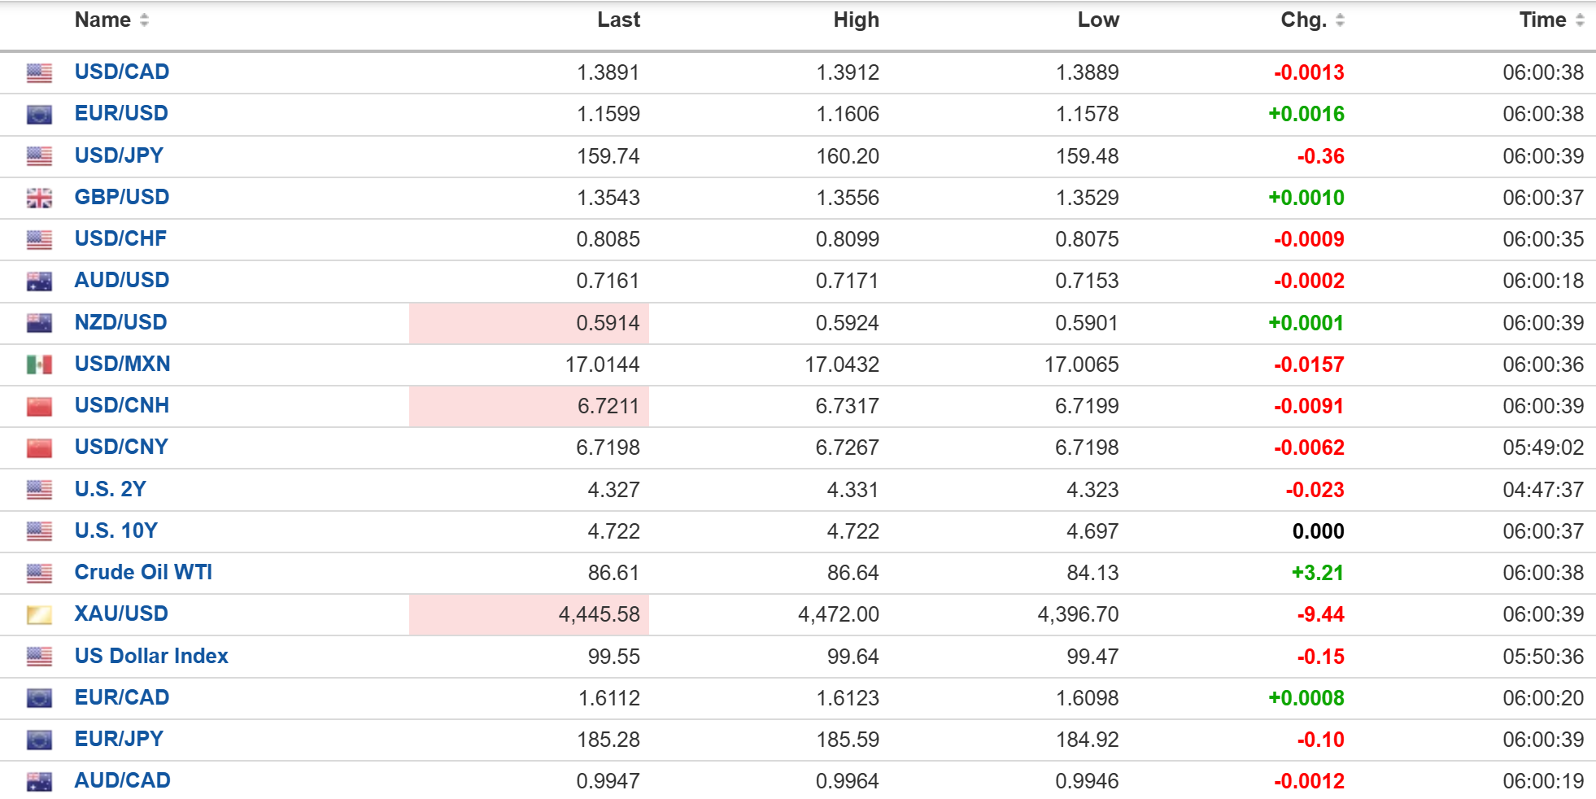The height and width of the screenshot is (799, 1596).
Task: Click the Last column header
Action: 618,20
